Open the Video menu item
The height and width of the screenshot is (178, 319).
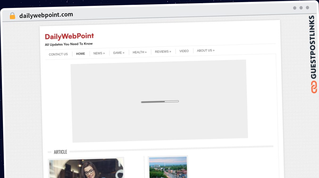(184, 51)
